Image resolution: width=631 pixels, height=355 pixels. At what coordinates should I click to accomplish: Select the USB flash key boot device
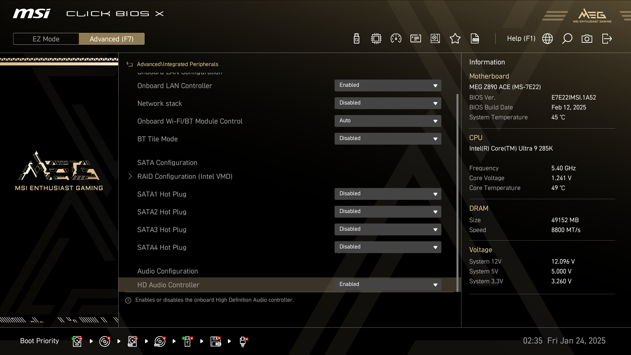[x=188, y=341]
